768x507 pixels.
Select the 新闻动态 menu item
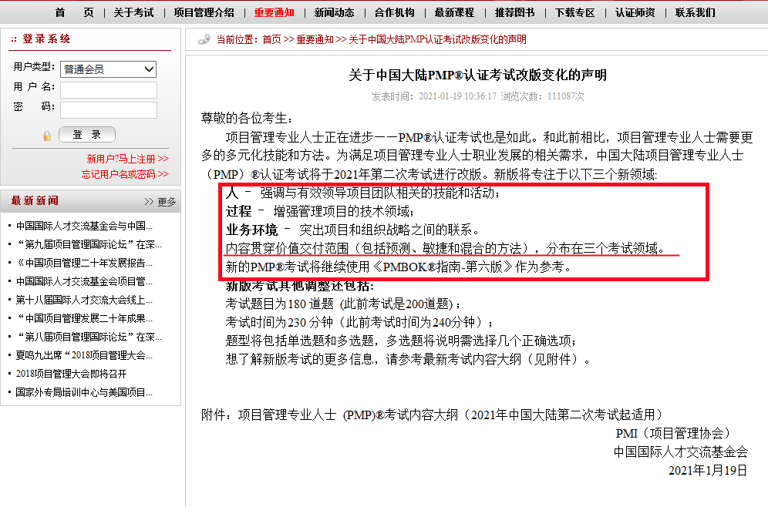(x=334, y=12)
